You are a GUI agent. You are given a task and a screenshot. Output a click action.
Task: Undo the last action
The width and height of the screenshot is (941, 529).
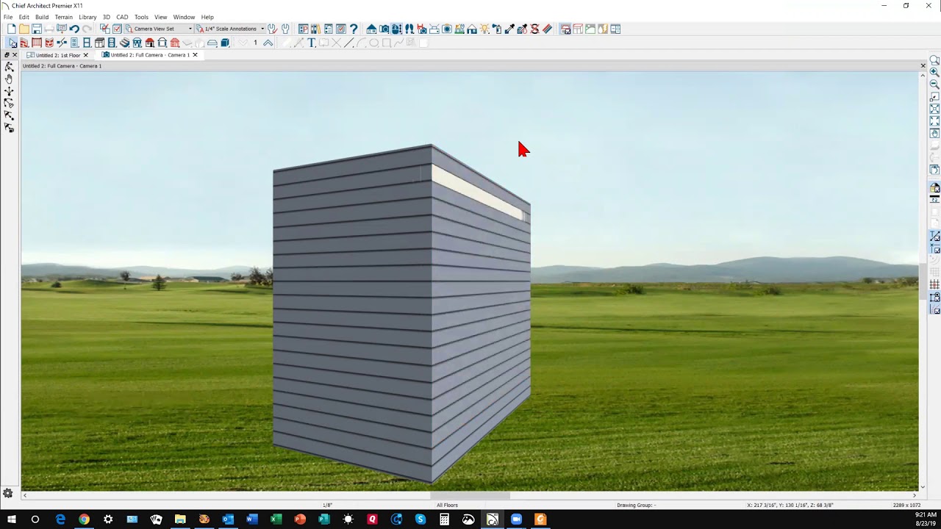[x=74, y=29]
